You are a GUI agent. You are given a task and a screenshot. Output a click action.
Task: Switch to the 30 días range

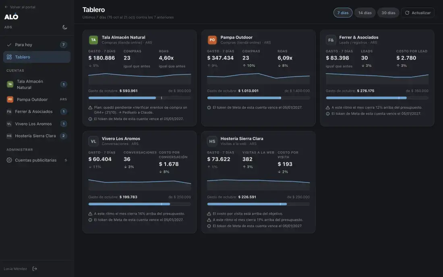click(388, 13)
